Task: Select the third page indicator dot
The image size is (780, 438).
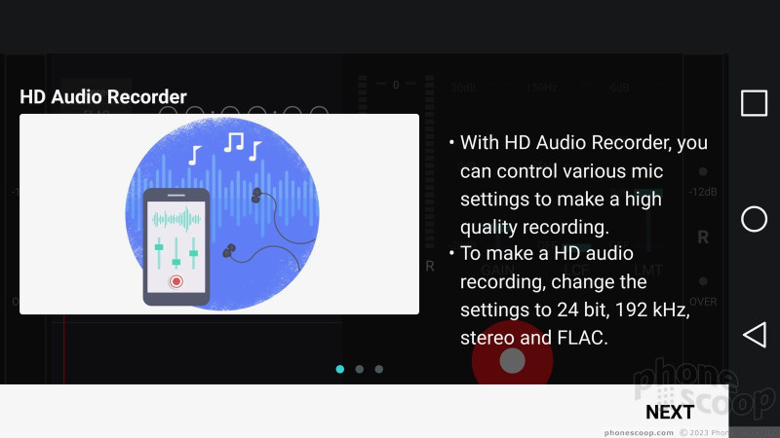Action: (379, 369)
